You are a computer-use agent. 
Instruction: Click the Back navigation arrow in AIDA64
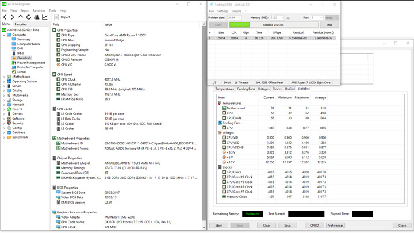pos(5,17)
